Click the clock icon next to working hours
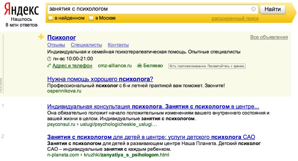 [x=49, y=59]
